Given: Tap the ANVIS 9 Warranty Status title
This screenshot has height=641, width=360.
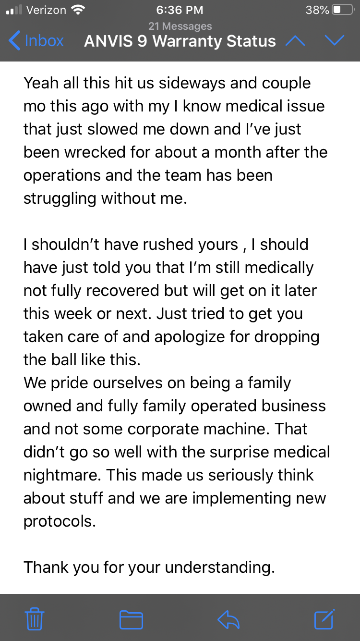Looking at the screenshot, I should click(x=180, y=41).
